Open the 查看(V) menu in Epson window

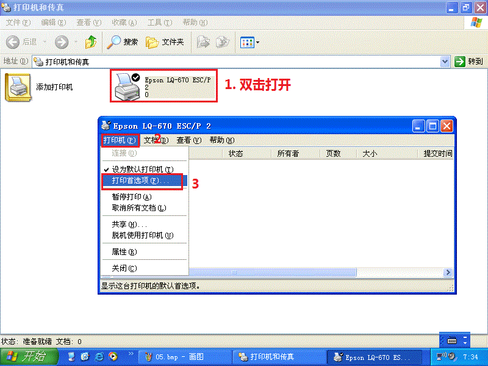pyautogui.click(x=189, y=140)
